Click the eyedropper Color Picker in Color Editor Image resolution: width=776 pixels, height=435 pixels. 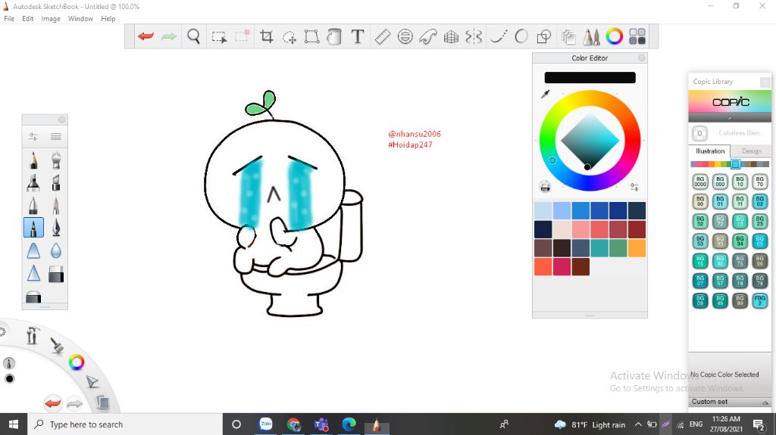coord(546,93)
